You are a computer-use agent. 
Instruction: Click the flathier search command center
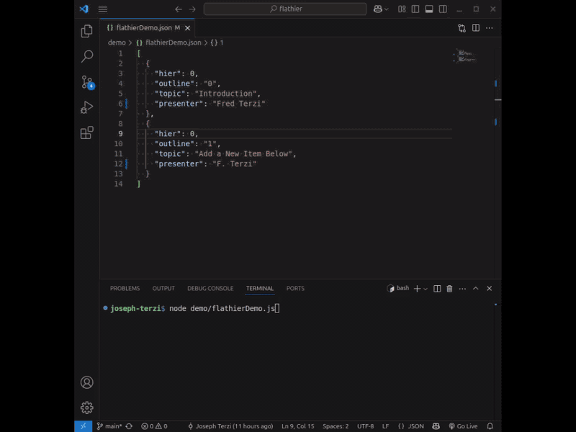pos(285,9)
